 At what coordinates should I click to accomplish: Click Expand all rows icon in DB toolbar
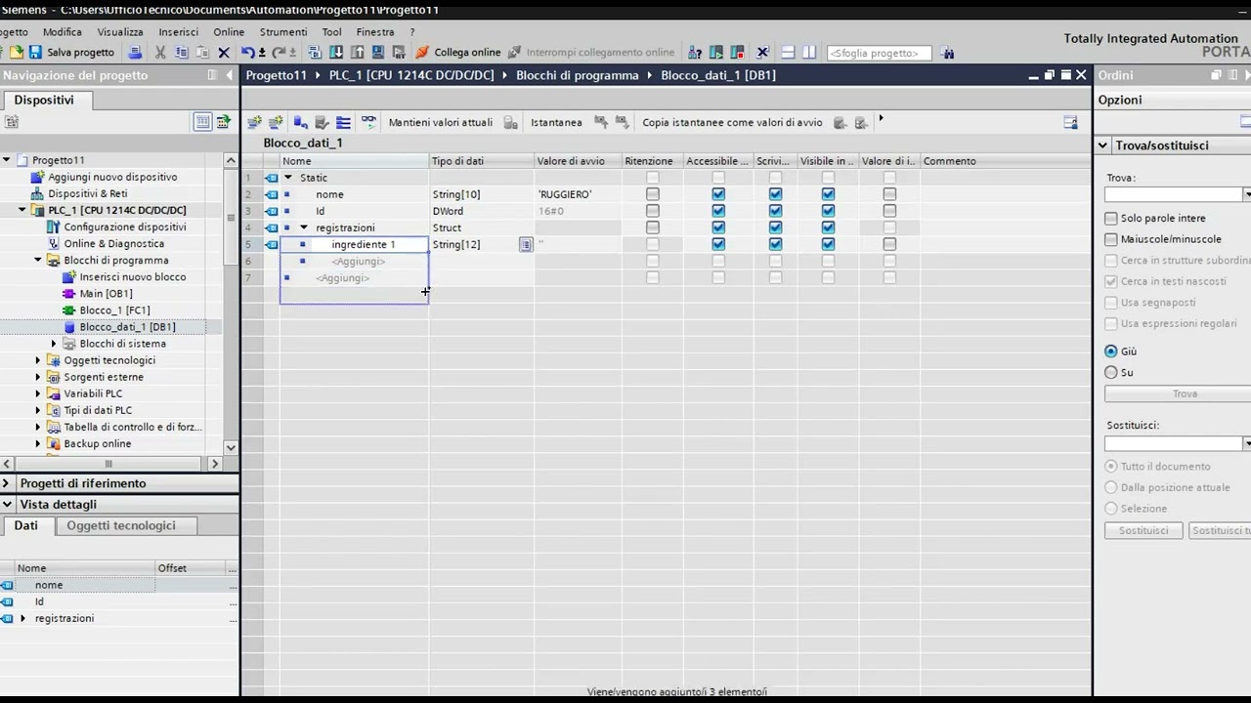(x=343, y=123)
